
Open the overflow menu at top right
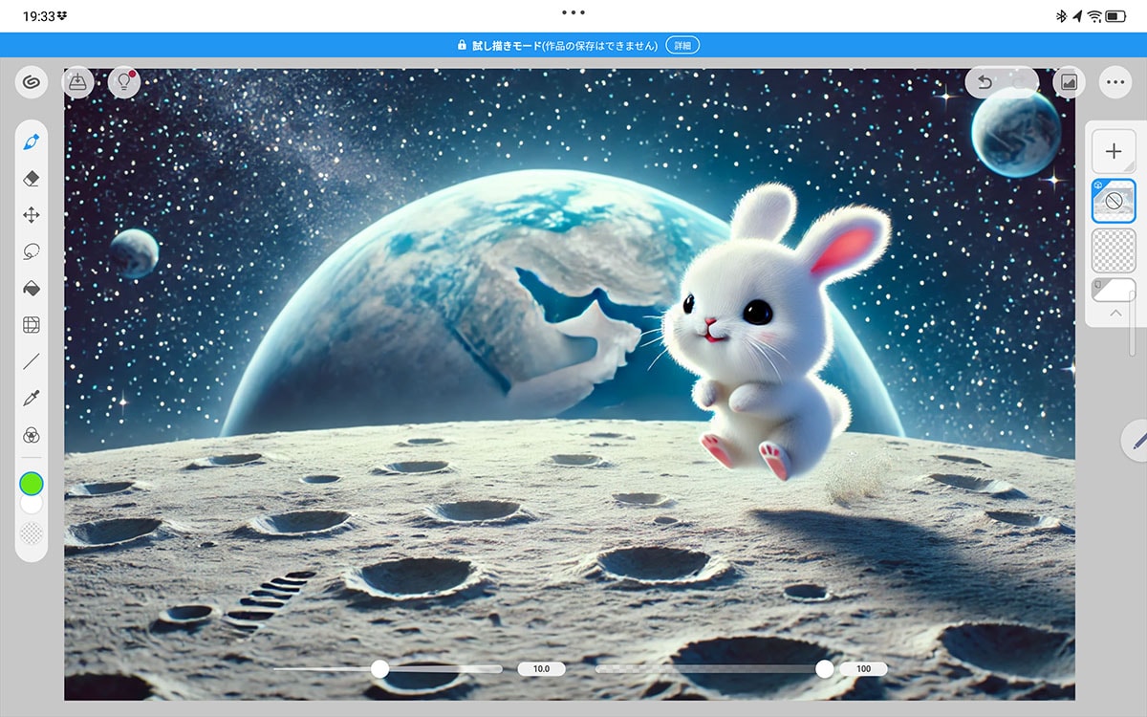click(1114, 82)
